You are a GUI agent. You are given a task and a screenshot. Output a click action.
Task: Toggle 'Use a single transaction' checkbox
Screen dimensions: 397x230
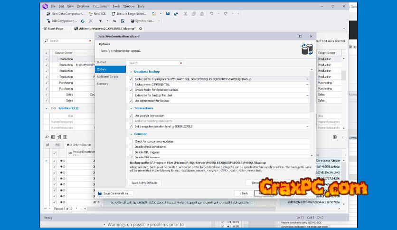131,115
